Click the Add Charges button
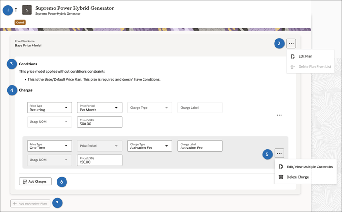The image size is (342, 212). coord(35,181)
